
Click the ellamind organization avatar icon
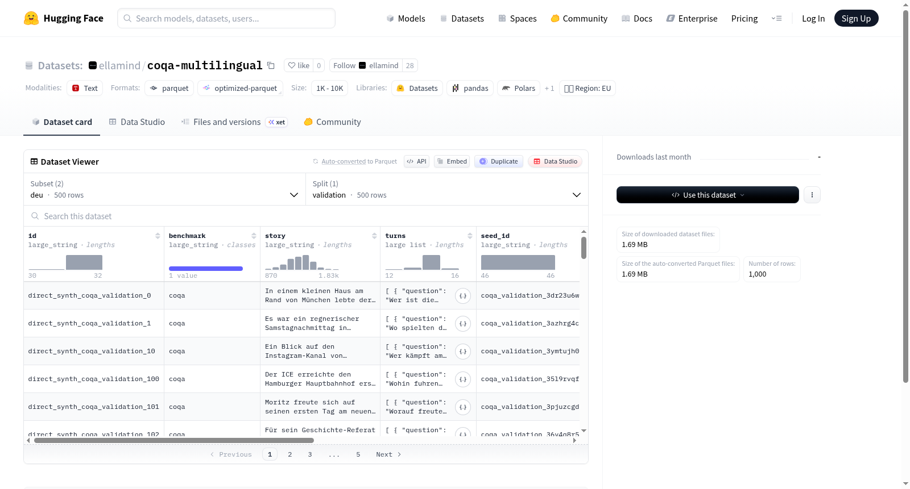(x=93, y=65)
